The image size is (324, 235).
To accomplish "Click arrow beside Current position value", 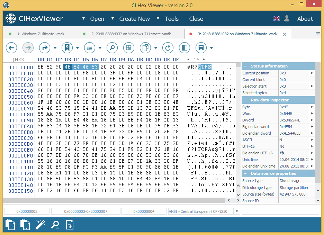I will tap(312, 73).
